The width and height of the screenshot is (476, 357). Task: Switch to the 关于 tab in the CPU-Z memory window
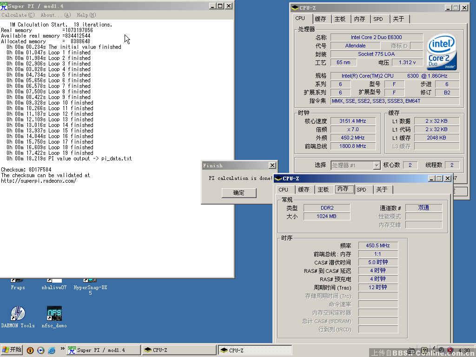pos(382,190)
